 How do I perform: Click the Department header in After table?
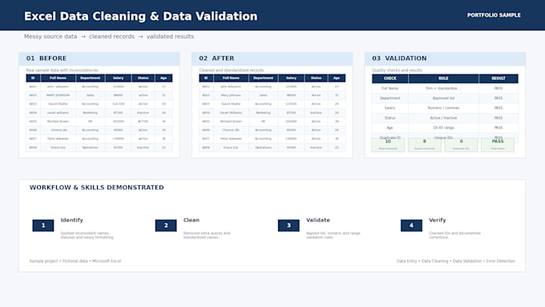pyautogui.click(x=263, y=79)
